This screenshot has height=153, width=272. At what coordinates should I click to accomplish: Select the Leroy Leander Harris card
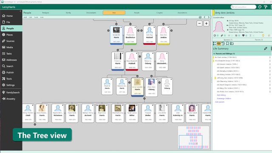coord(137,87)
